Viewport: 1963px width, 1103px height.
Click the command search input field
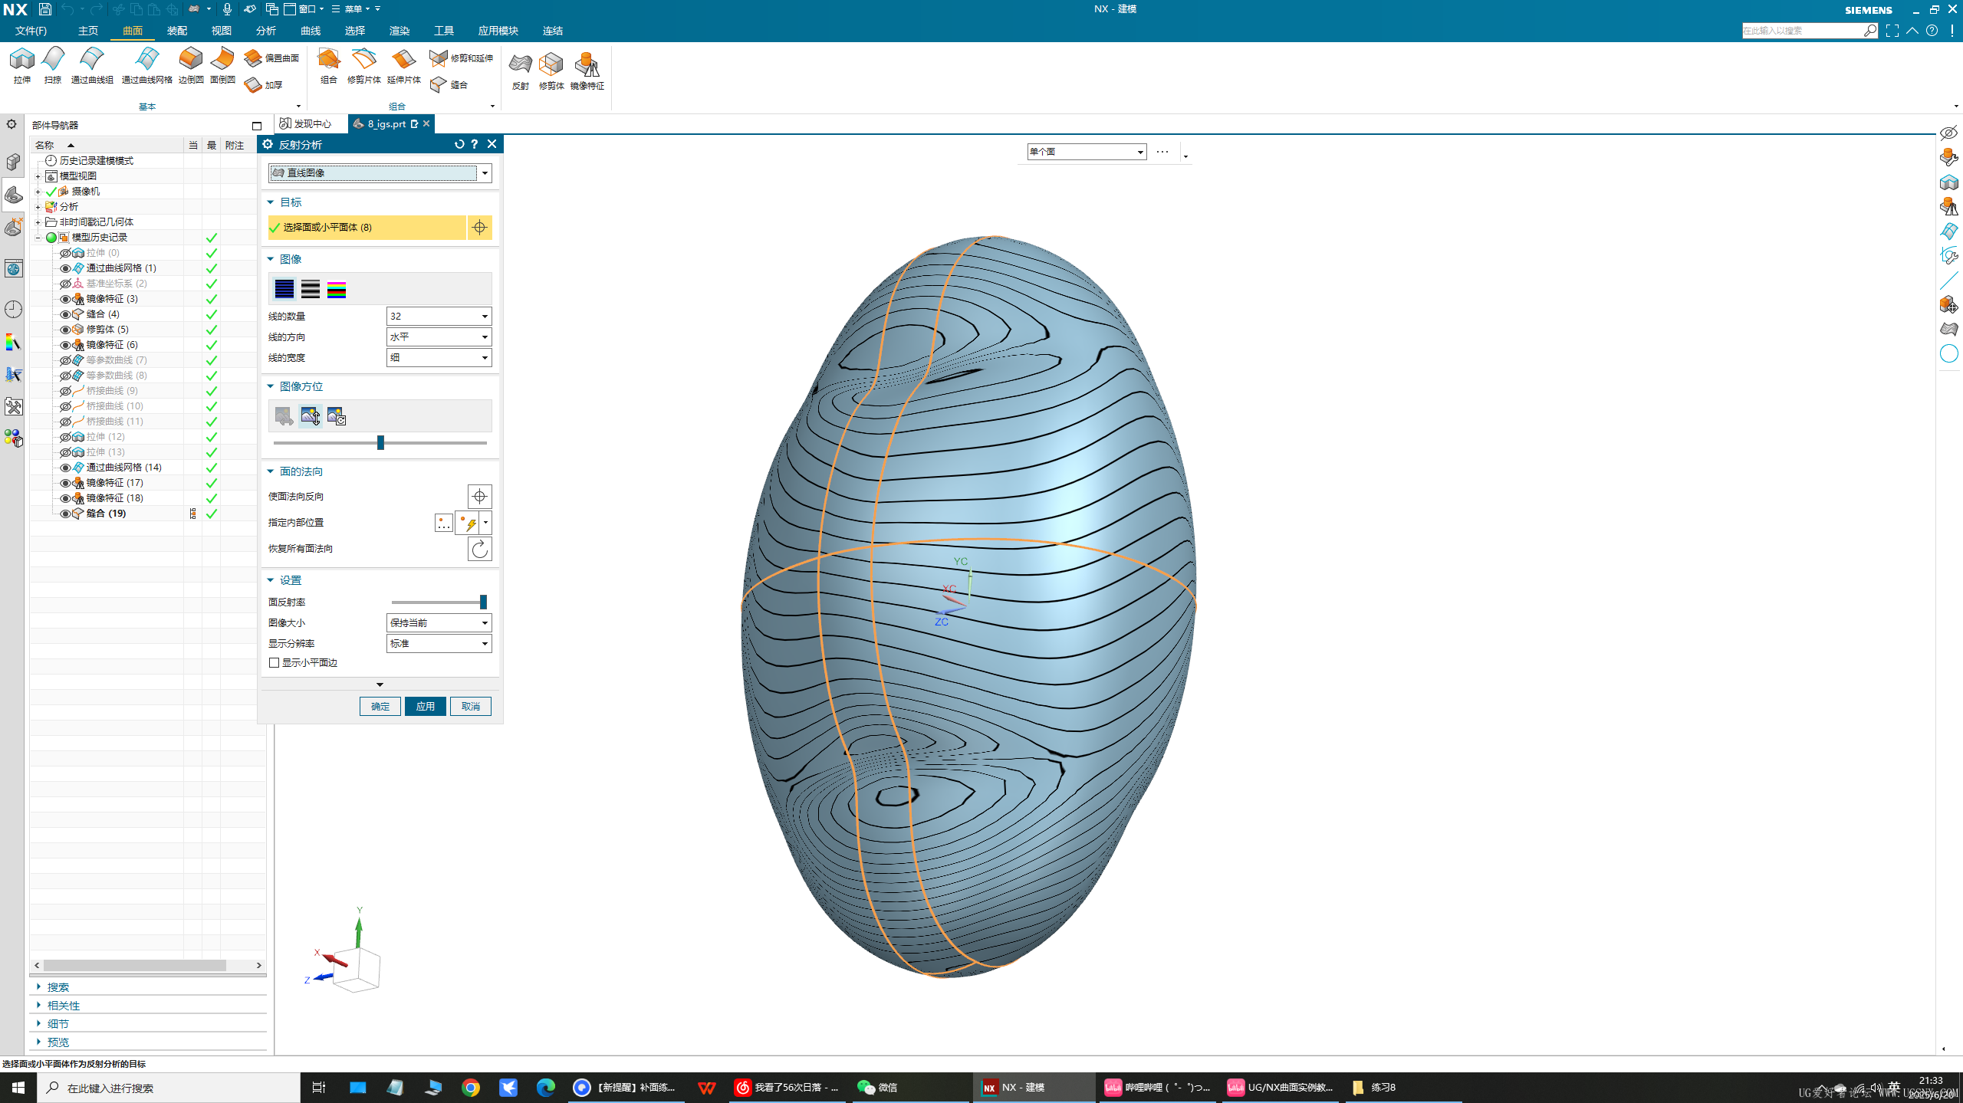click(1803, 31)
